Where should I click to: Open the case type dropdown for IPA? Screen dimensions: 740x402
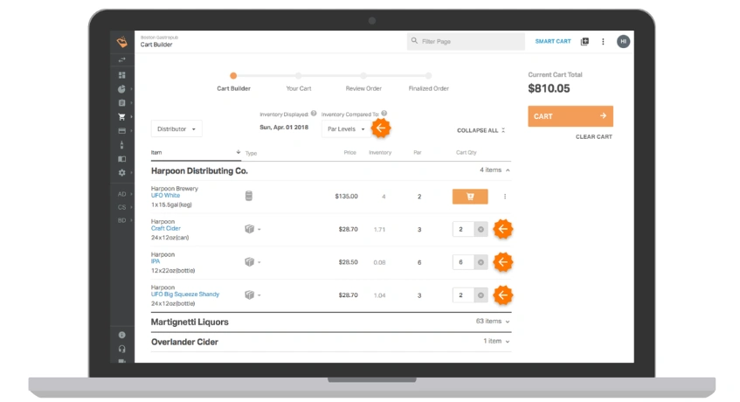[252, 262]
